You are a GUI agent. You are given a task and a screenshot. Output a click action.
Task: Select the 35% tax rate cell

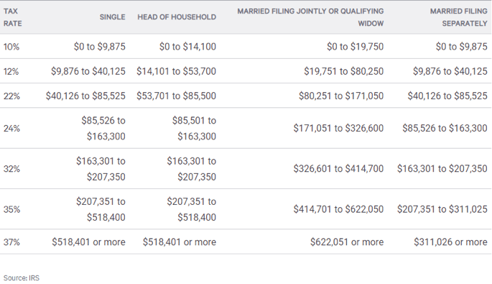[11, 209]
